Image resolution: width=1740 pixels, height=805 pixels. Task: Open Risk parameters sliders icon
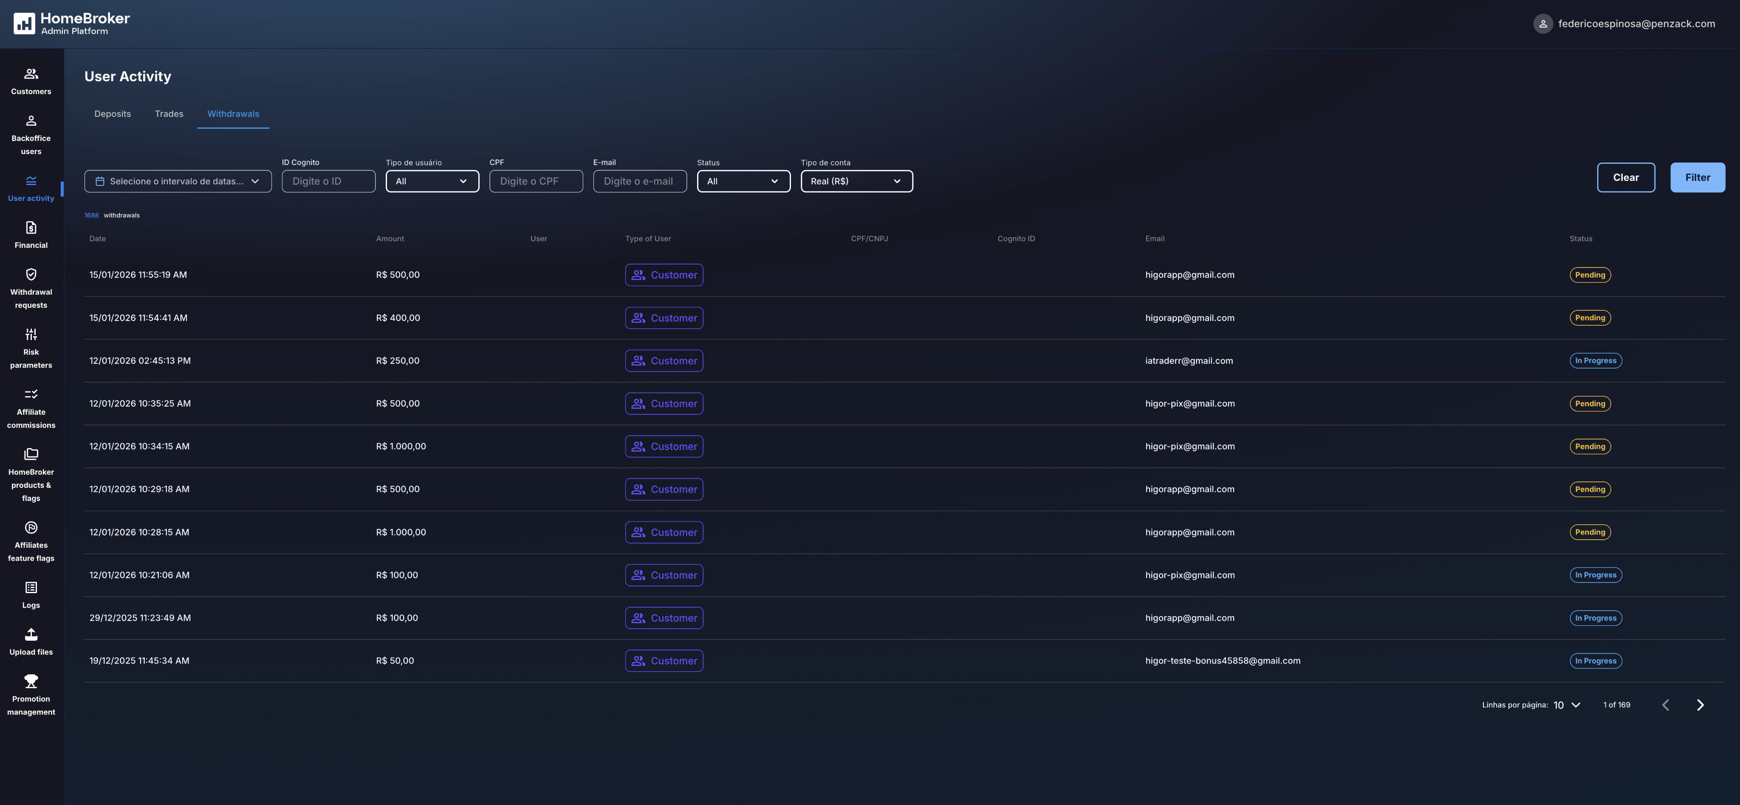(31, 334)
